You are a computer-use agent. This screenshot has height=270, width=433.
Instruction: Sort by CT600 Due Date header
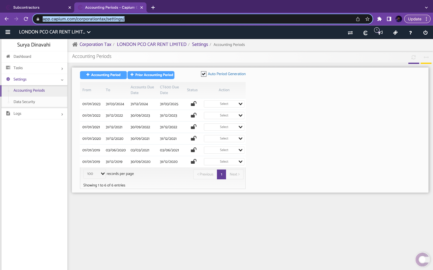[169, 90]
